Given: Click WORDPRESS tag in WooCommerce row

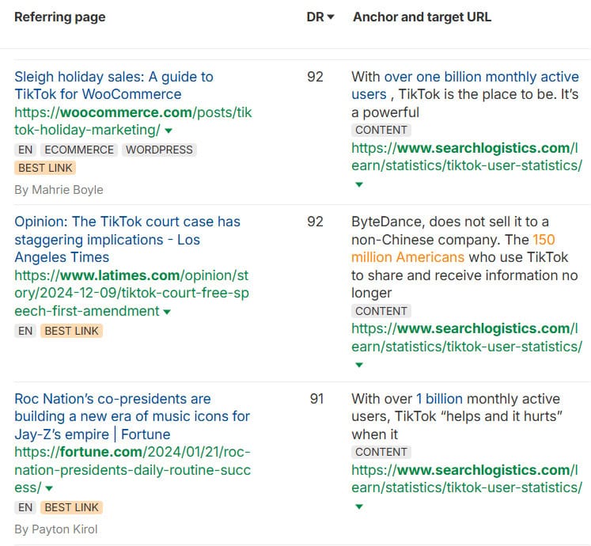Looking at the screenshot, I should click(x=159, y=150).
